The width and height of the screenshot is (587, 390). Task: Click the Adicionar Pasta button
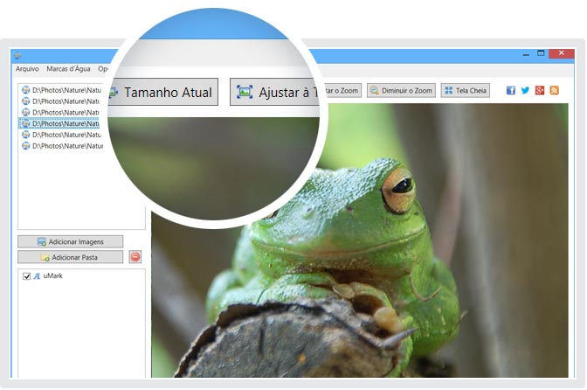(70, 257)
